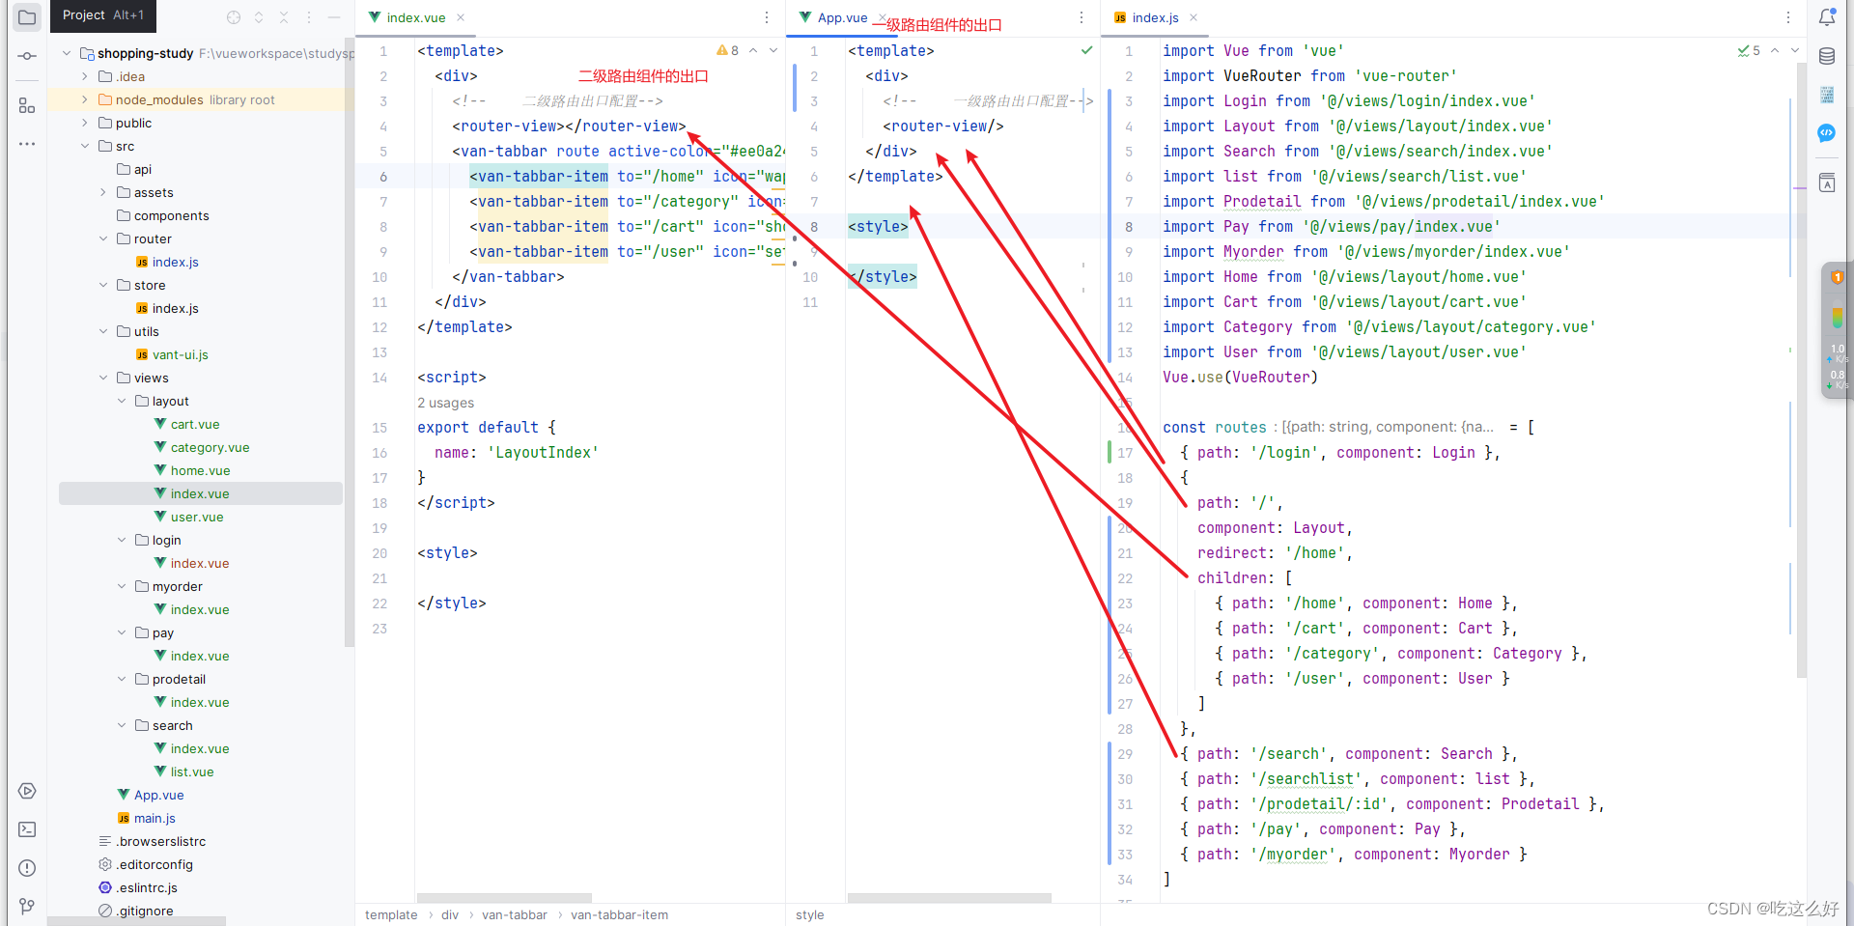Open the Project tool window folder icon

pyautogui.click(x=27, y=17)
